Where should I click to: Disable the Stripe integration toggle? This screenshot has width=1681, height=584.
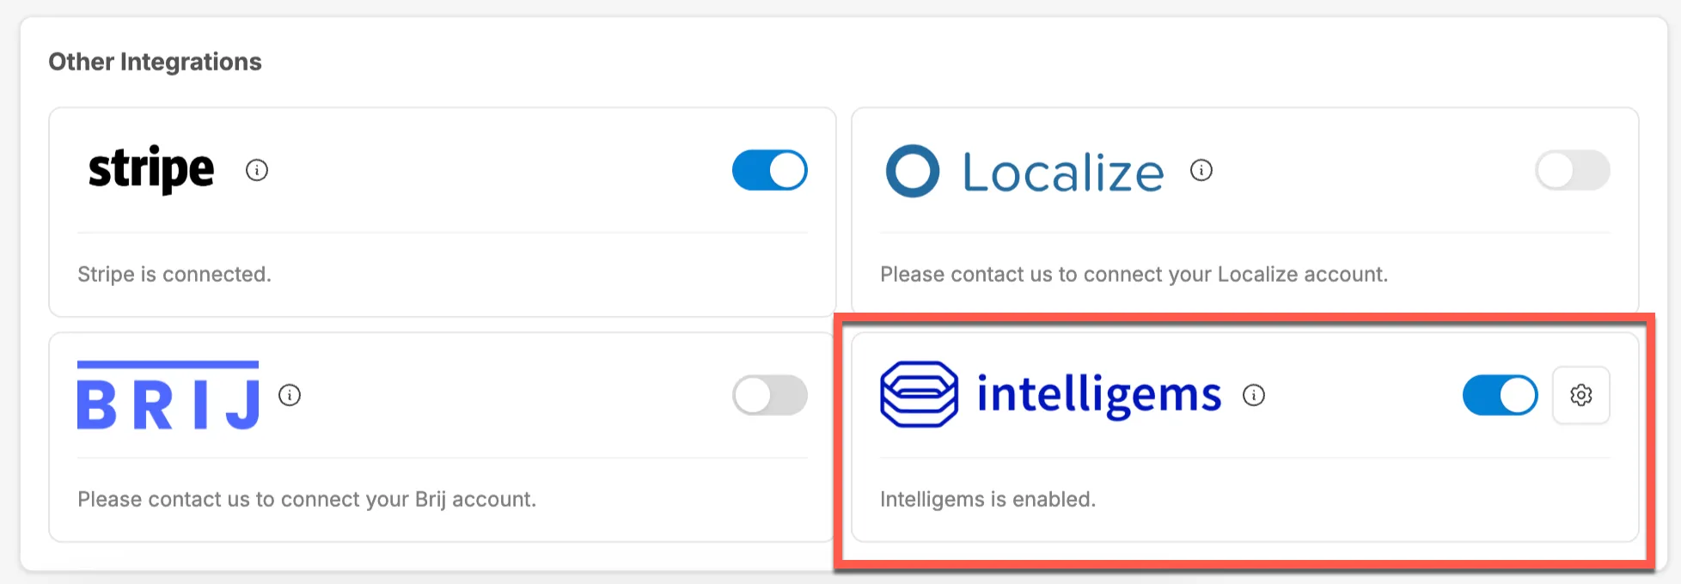(x=769, y=170)
